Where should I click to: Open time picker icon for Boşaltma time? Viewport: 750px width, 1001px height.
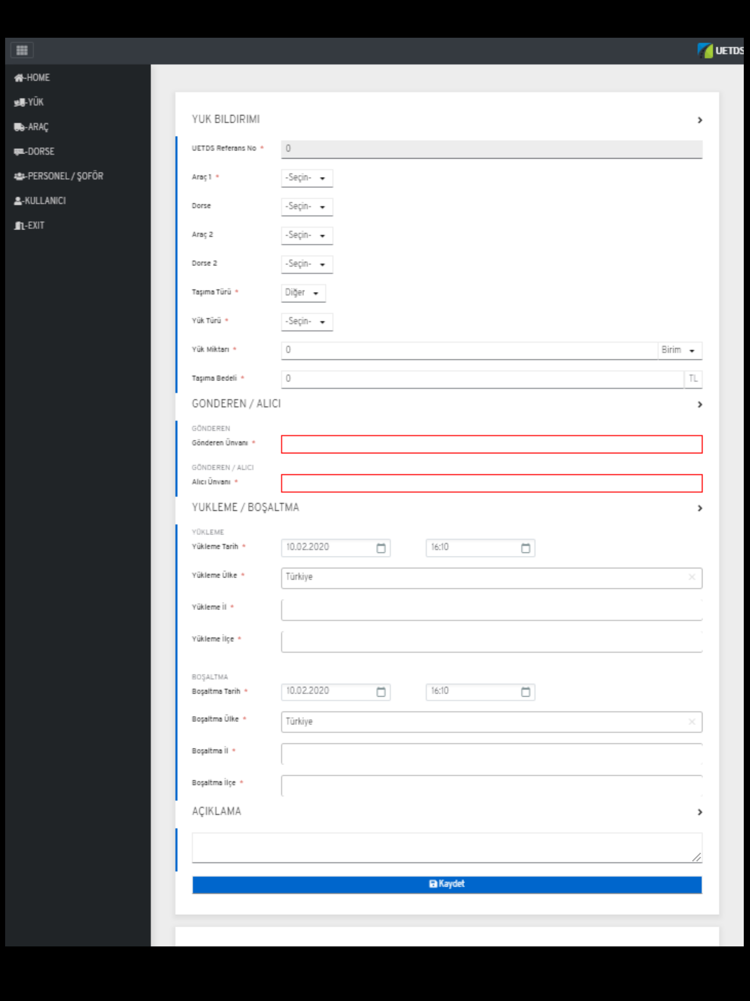pos(526,692)
